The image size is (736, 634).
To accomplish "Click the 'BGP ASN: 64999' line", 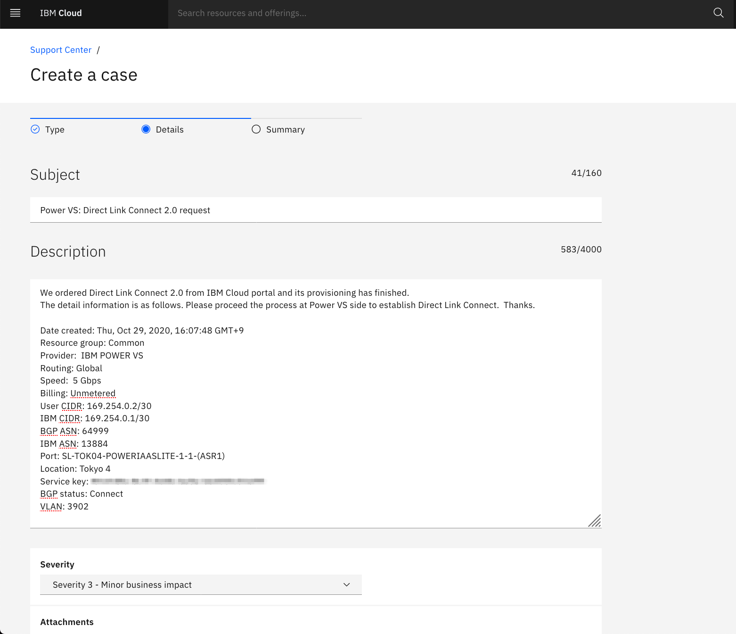I will (74, 431).
